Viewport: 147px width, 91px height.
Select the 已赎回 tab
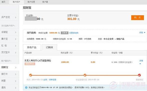click(x=49, y=47)
